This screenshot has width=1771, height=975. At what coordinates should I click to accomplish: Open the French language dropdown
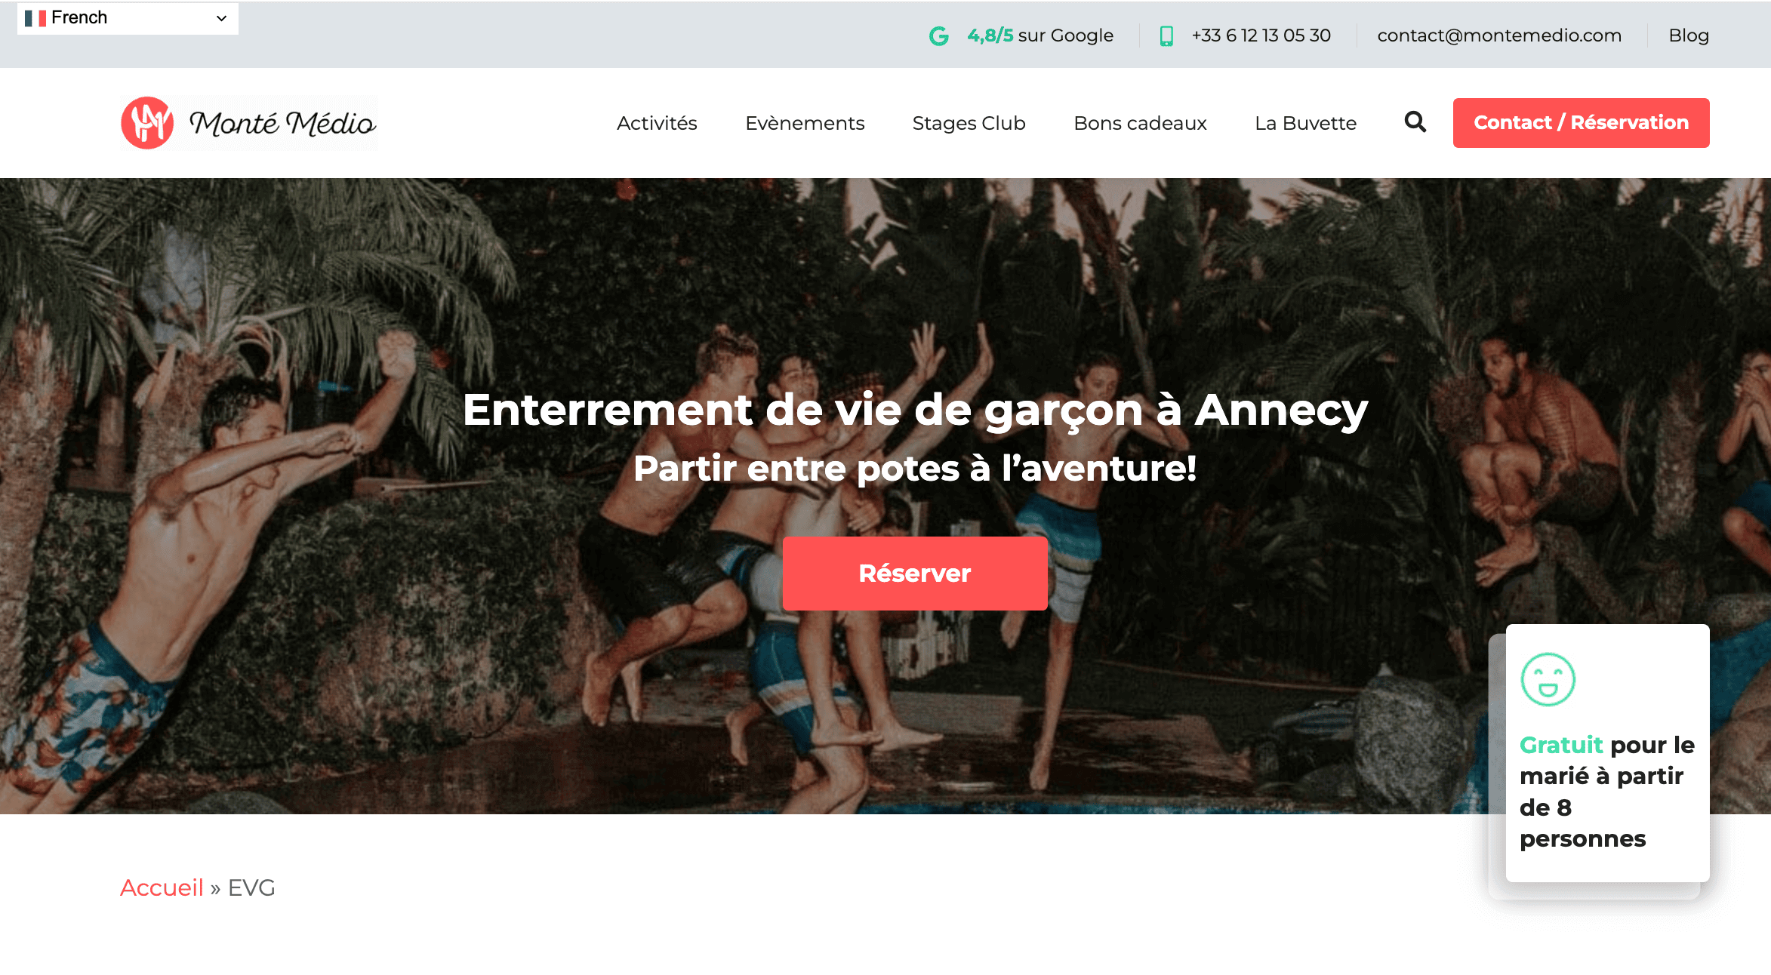tap(128, 18)
